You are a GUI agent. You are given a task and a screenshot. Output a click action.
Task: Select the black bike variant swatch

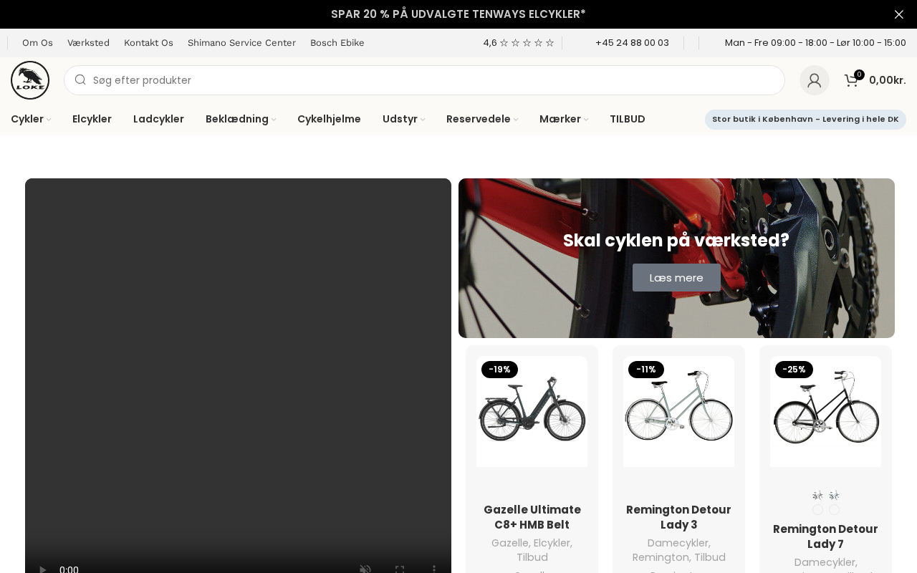pyautogui.click(x=817, y=496)
